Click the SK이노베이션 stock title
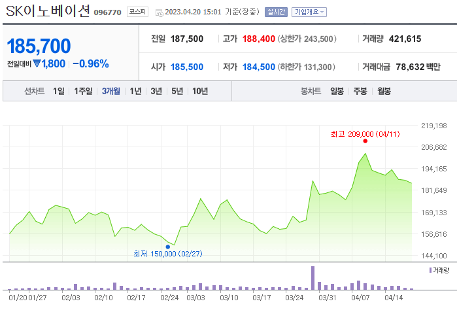The height and width of the screenshot is (312, 457). 48,11
